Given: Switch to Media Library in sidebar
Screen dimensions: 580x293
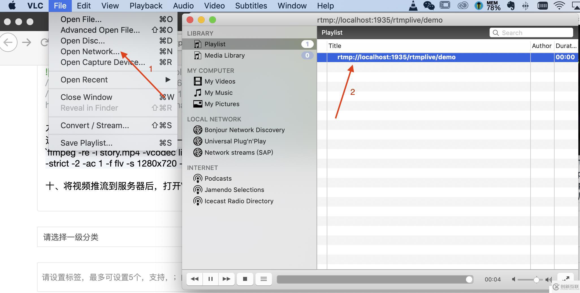Looking at the screenshot, I should (x=224, y=55).
